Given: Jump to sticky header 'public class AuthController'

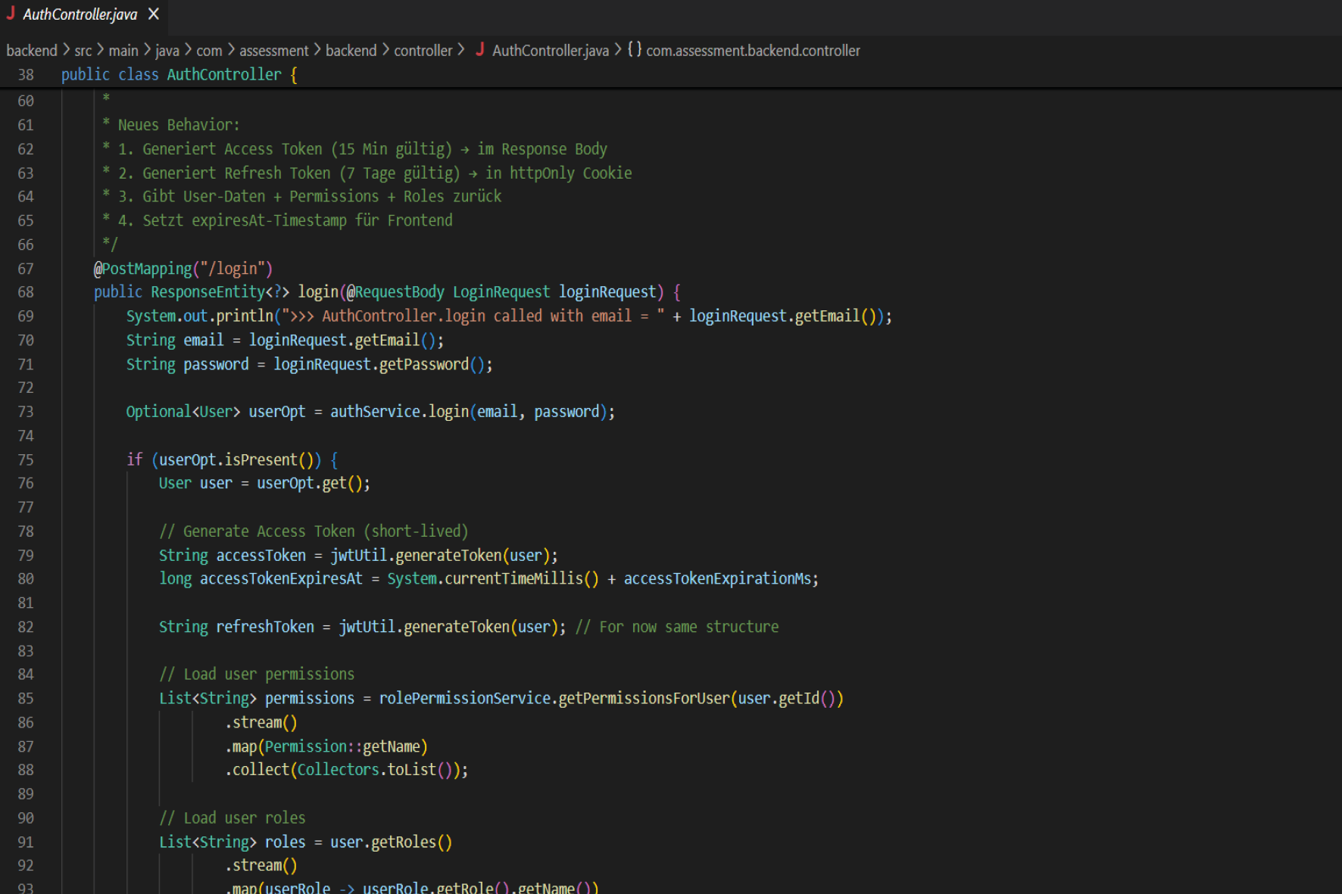Looking at the screenshot, I should pyautogui.click(x=179, y=75).
